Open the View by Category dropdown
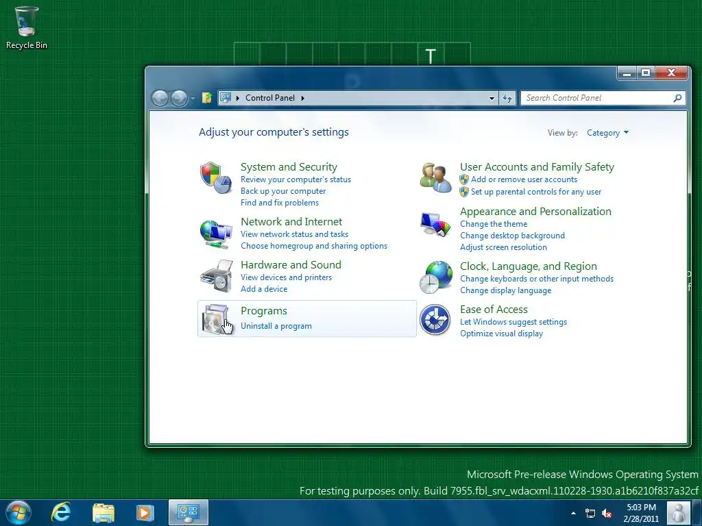Screen dimensions: 702x526 607,133
